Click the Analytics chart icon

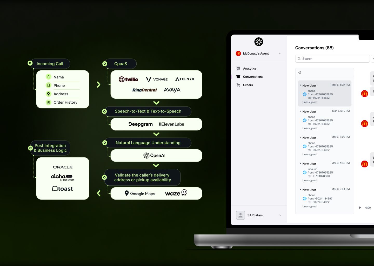[238, 69]
